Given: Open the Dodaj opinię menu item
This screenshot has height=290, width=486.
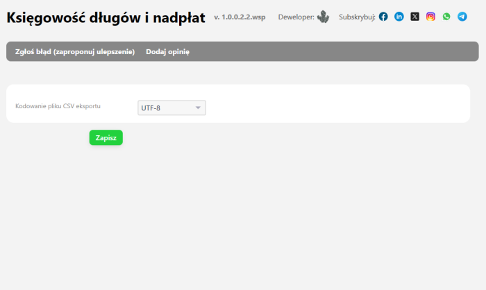Looking at the screenshot, I should (168, 52).
